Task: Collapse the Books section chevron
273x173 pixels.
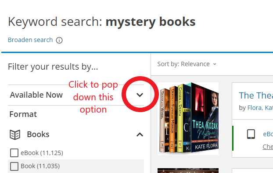Action: 140,134
